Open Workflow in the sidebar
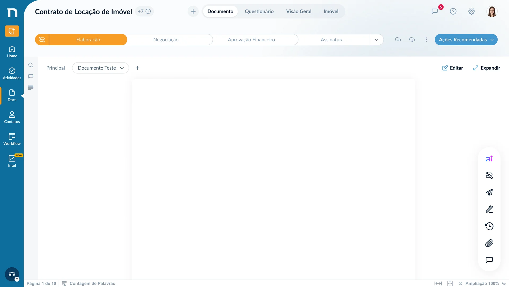The width and height of the screenshot is (509, 287). (12, 139)
